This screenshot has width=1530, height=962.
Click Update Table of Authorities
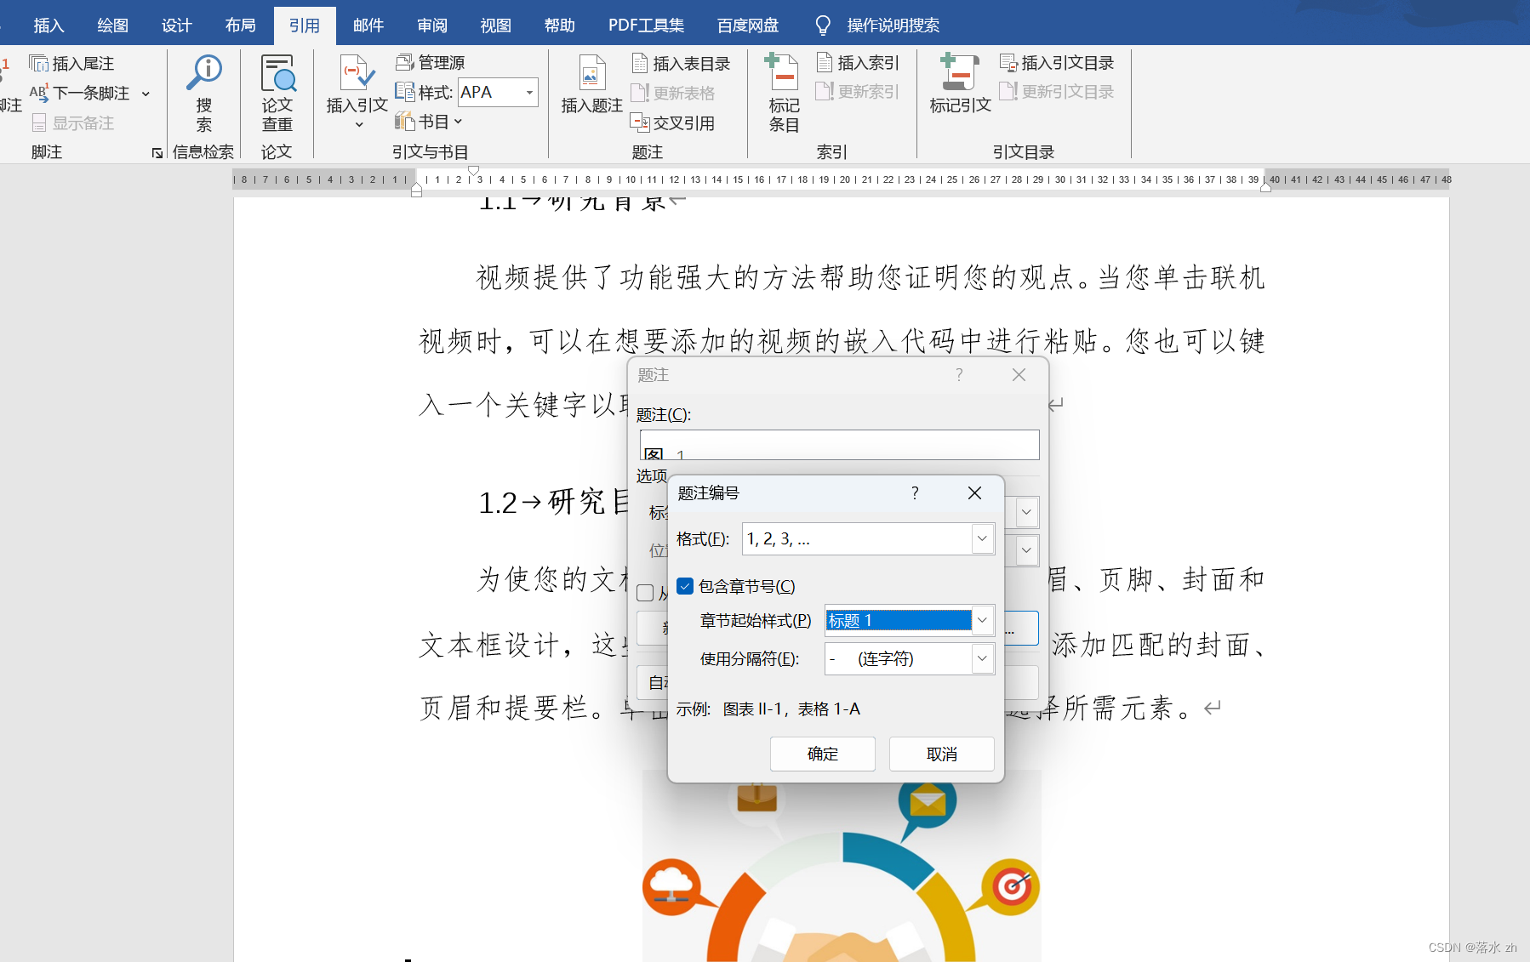pyautogui.click(x=1057, y=91)
